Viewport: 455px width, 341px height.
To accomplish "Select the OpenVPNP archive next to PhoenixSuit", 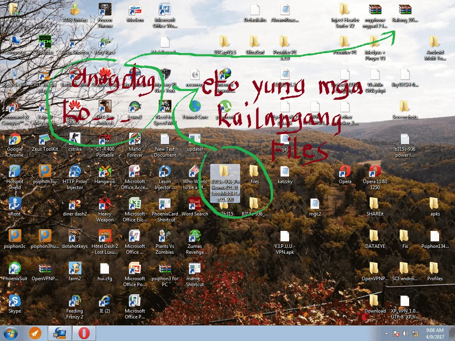I will tap(45, 272).
